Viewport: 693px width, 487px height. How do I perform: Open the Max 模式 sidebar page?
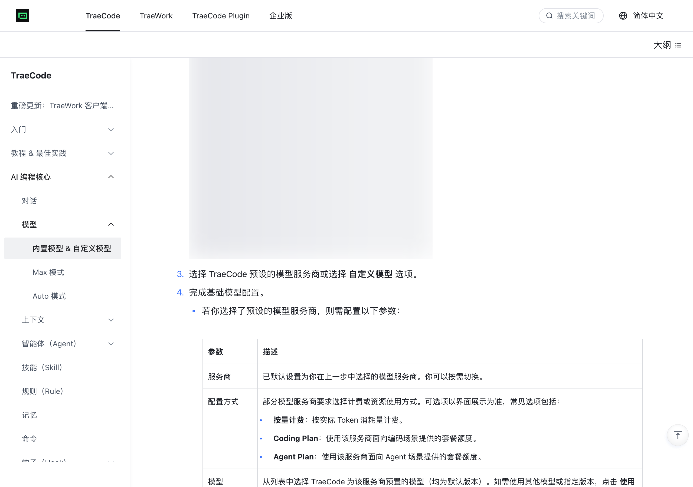(48, 272)
